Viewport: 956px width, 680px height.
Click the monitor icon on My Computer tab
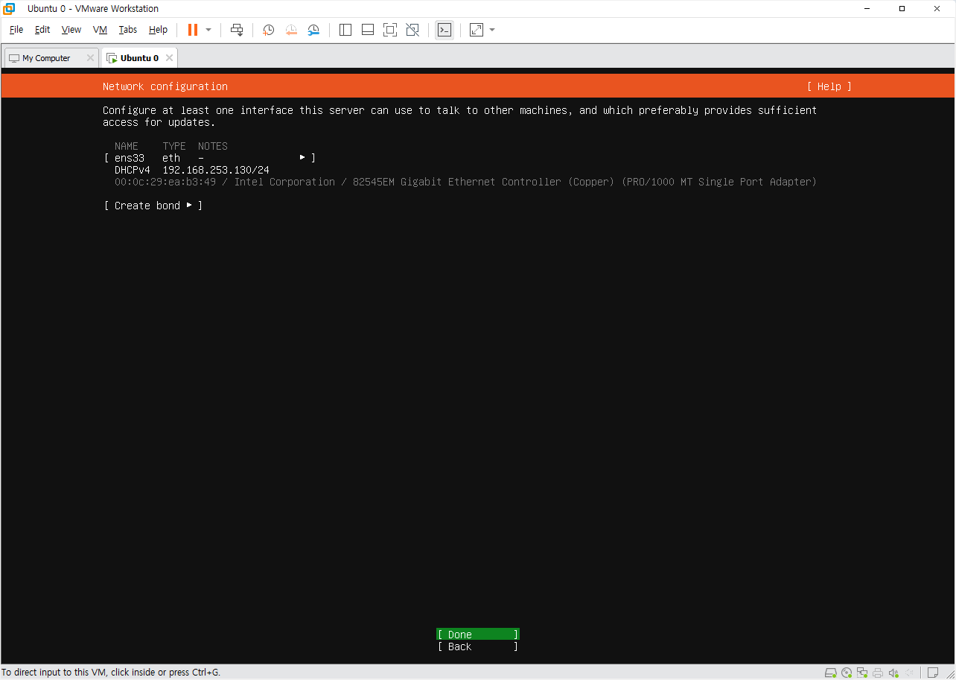14,58
